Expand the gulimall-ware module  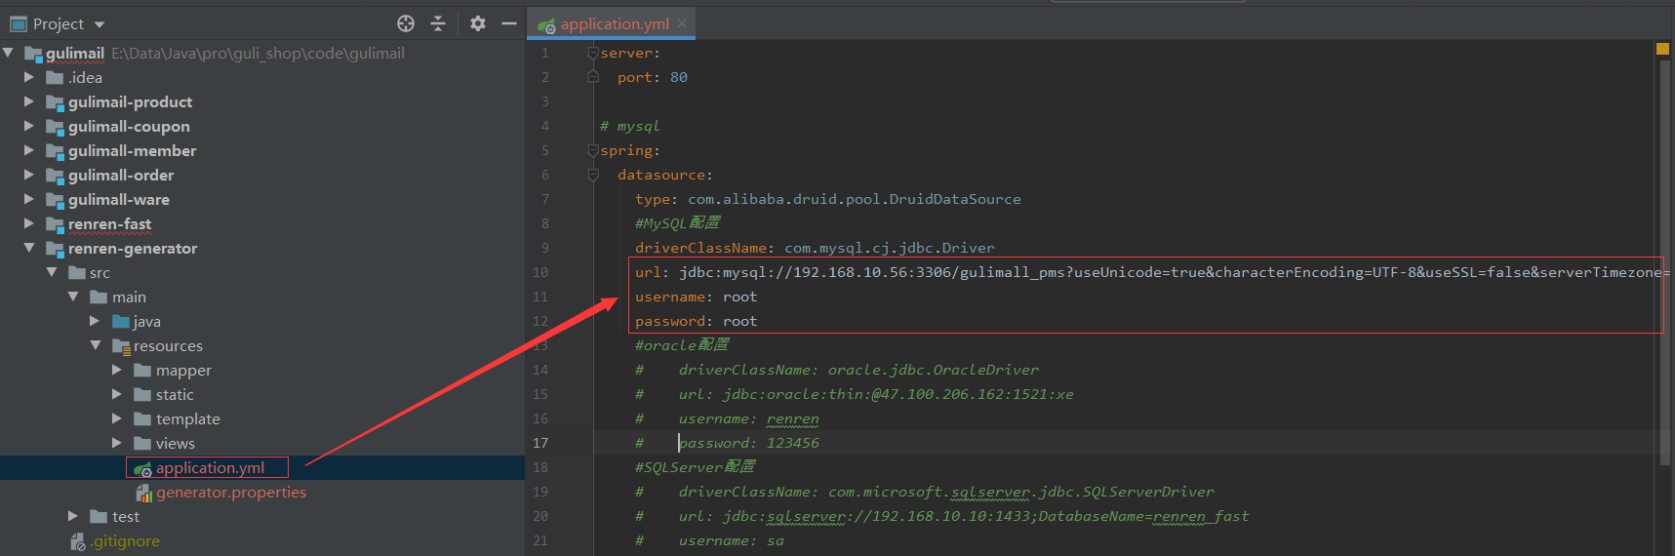(x=29, y=199)
